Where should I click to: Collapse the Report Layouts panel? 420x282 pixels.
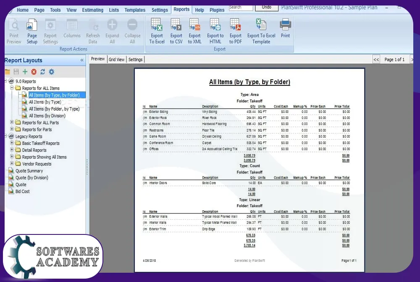(x=82, y=60)
